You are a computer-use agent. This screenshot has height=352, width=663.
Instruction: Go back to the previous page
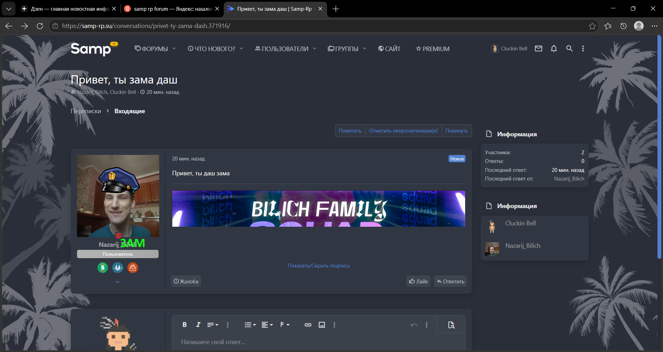pos(9,26)
